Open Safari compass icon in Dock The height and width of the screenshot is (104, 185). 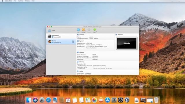[x=48, y=100]
